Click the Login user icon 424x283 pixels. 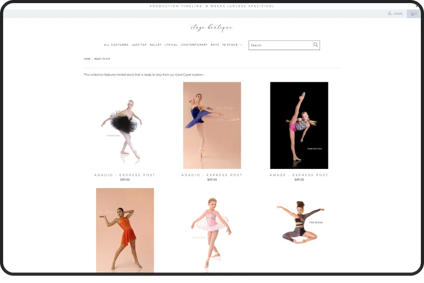click(x=390, y=14)
